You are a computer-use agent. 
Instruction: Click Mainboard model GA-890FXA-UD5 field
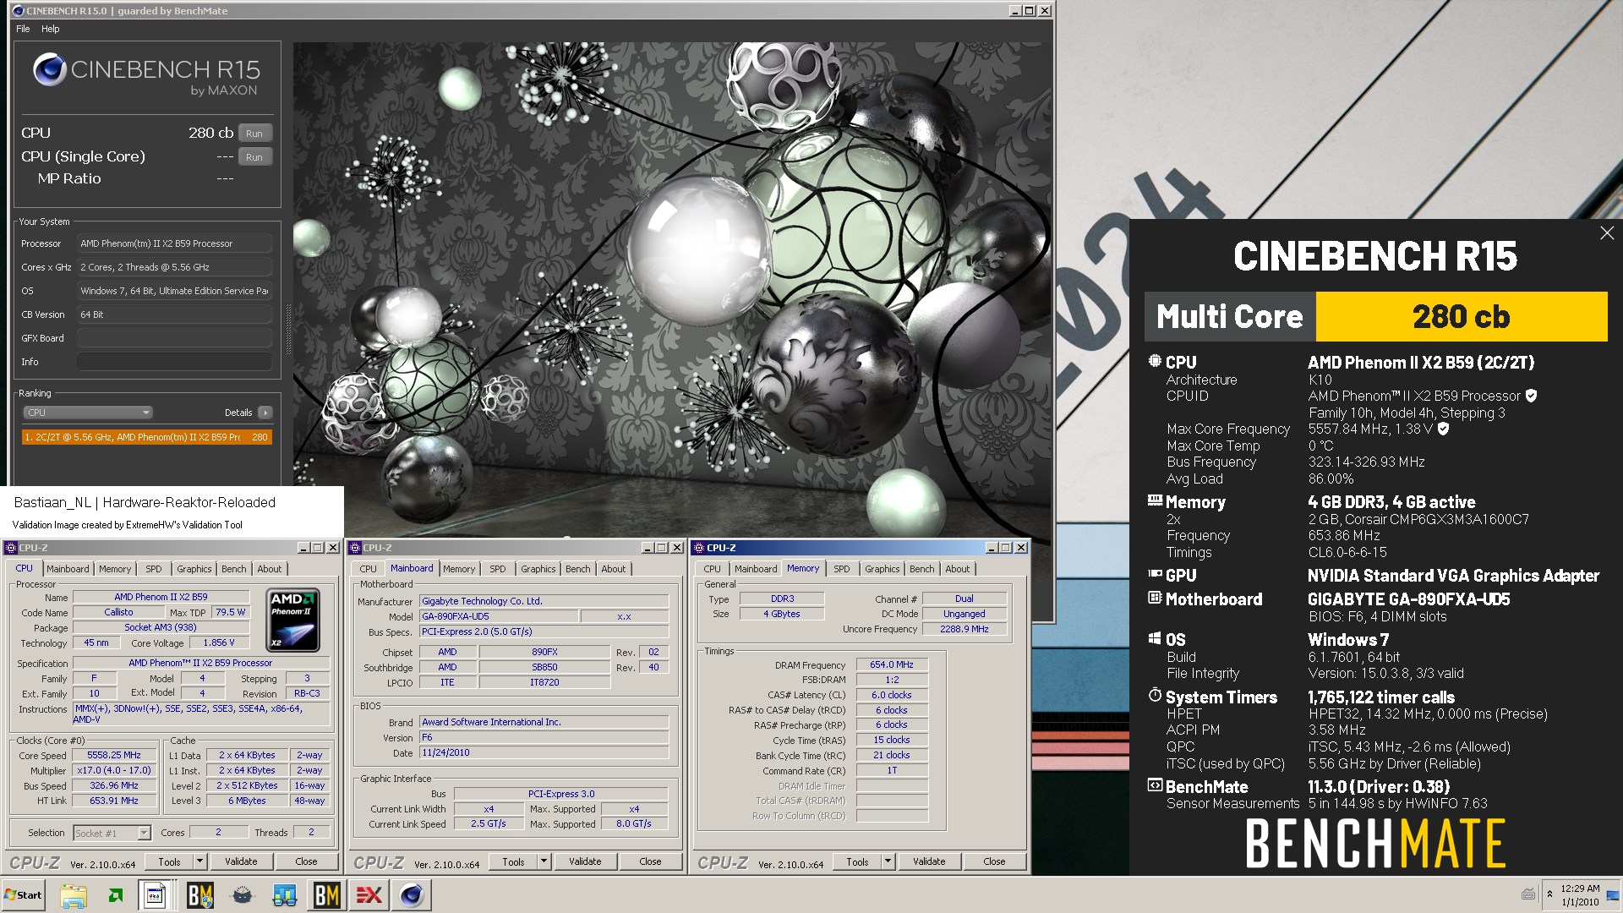pyautogui.click(x=499, y=616)
